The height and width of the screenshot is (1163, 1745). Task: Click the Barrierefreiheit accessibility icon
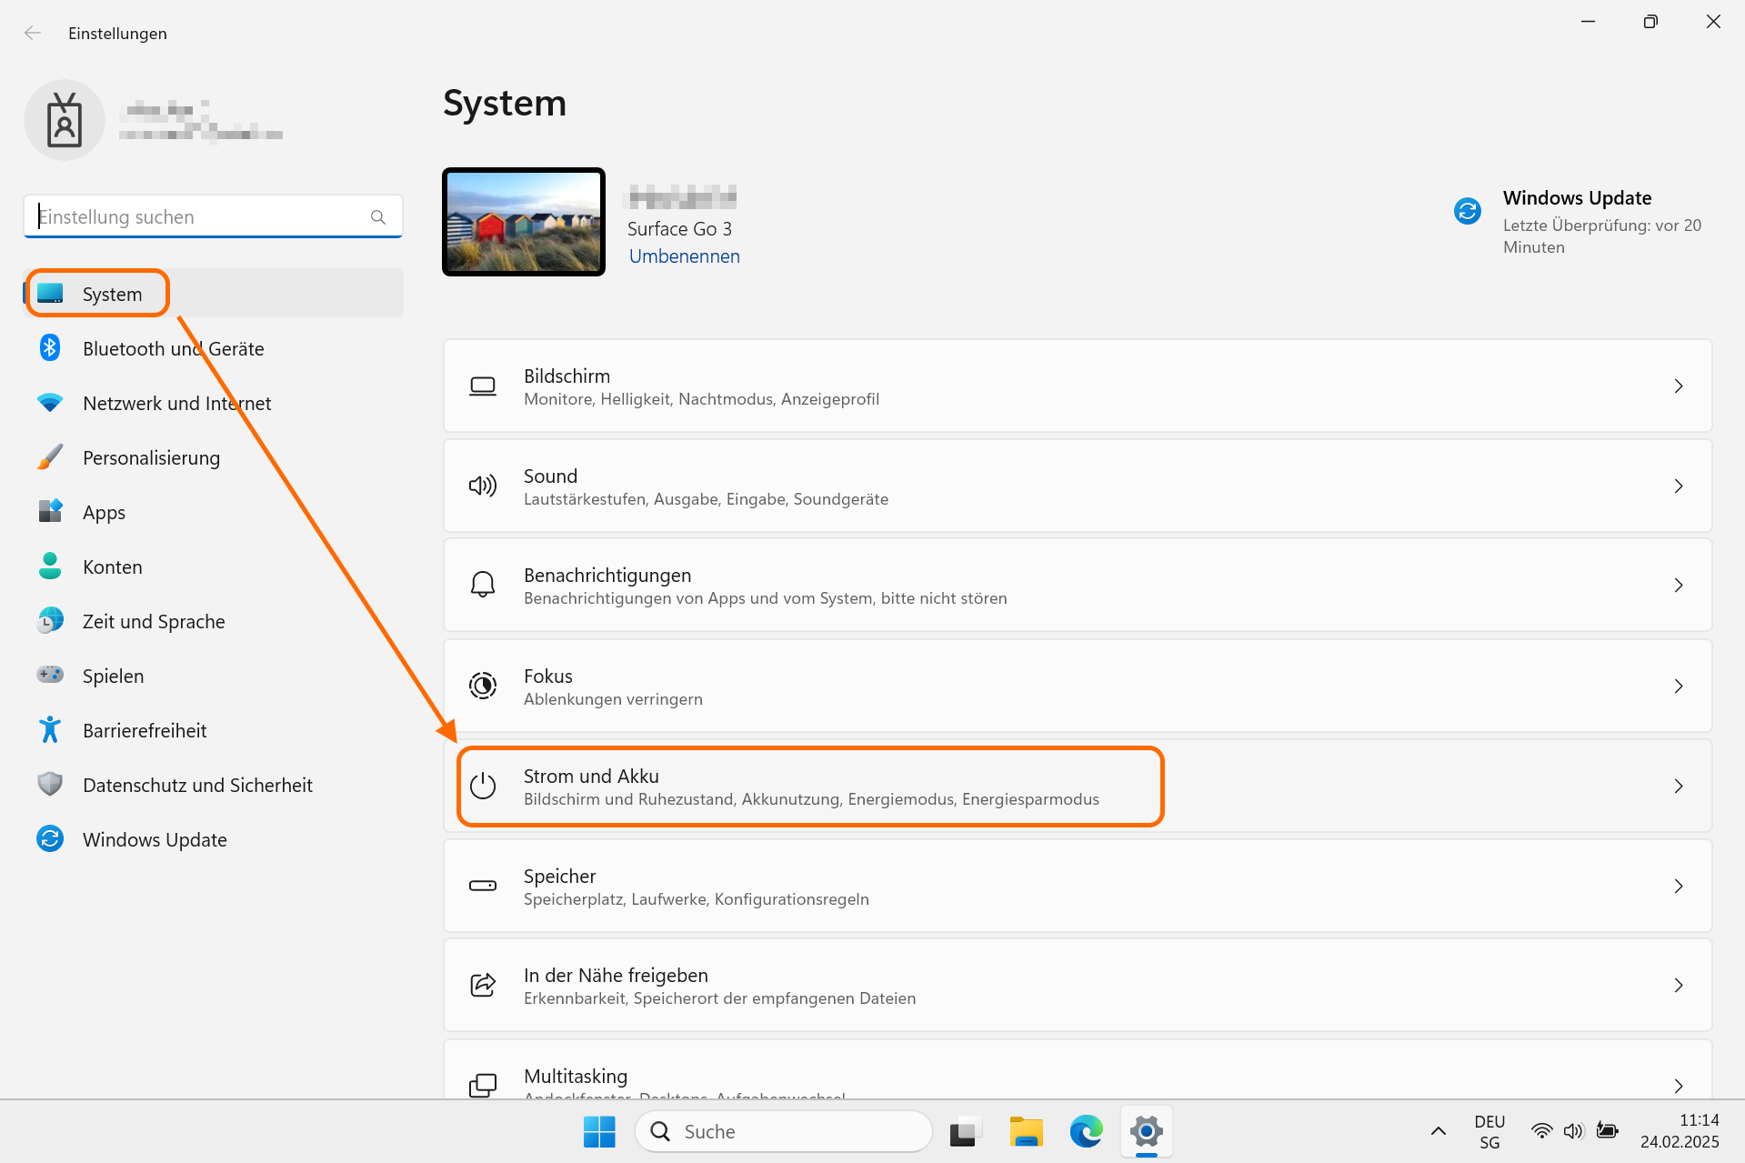click(x=50, y=730)
